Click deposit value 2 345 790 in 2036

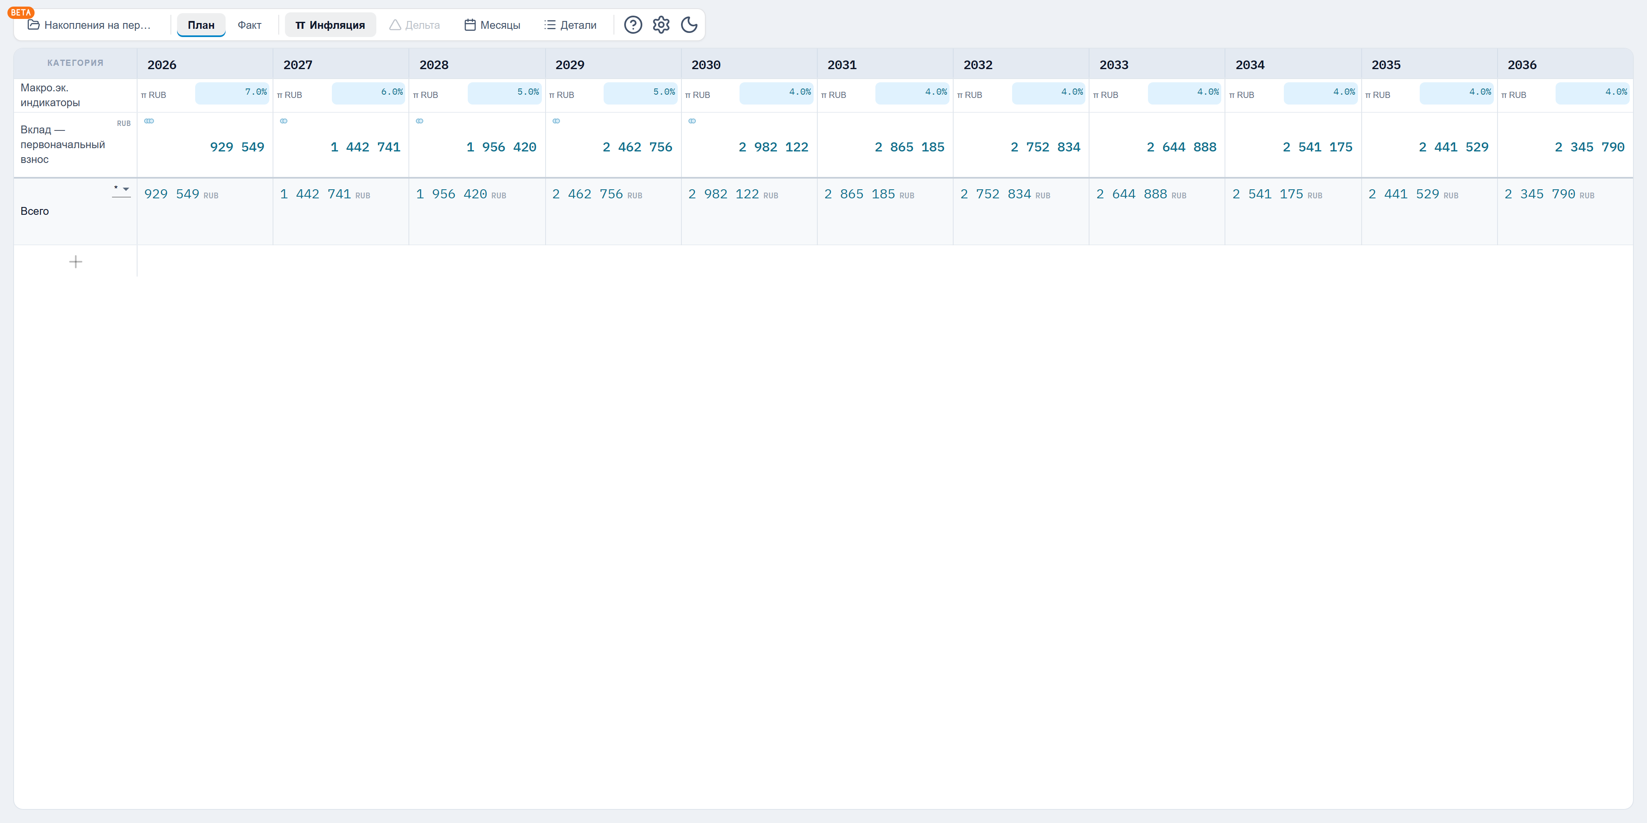[1589, 147]
